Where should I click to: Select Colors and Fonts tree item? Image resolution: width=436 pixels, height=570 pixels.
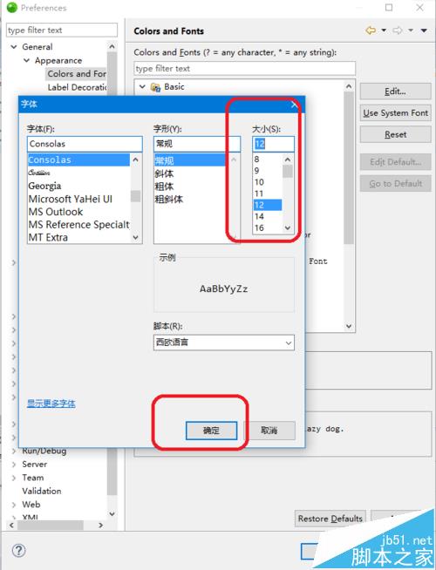(77, 74)
